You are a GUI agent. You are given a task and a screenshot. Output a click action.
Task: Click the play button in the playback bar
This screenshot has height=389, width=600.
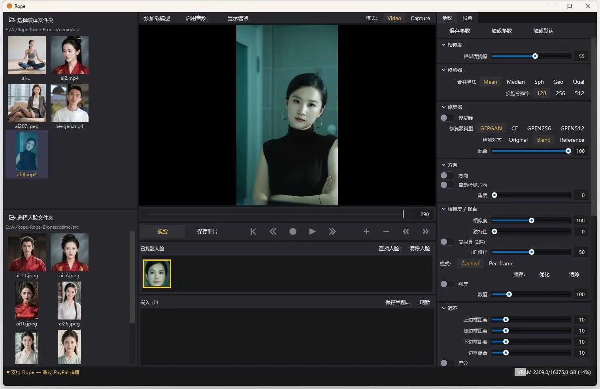[312, 231]
